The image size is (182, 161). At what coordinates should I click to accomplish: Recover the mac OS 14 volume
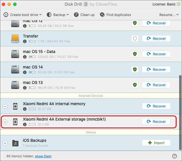pyautogui.click(x=156, y=69)
